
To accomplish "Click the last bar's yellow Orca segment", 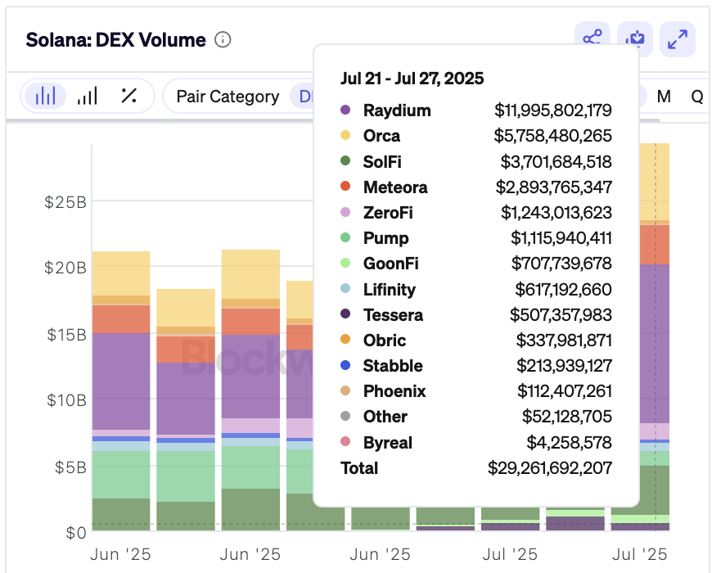I will pos(655,182).
